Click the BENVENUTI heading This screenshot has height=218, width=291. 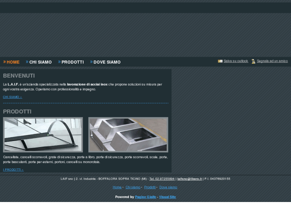click(x=19, y=76)
